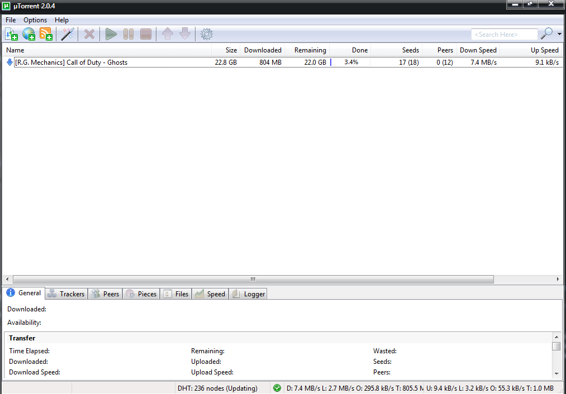The image size is (566, 394).
Task: Click the Transfer panel scroll down arrow
Action: pos(557,373)
